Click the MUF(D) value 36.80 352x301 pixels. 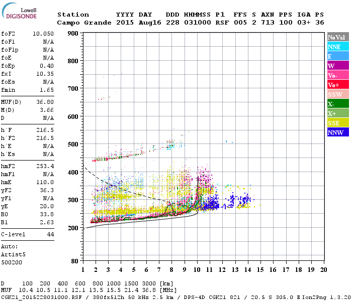click(x=45, y=102)
